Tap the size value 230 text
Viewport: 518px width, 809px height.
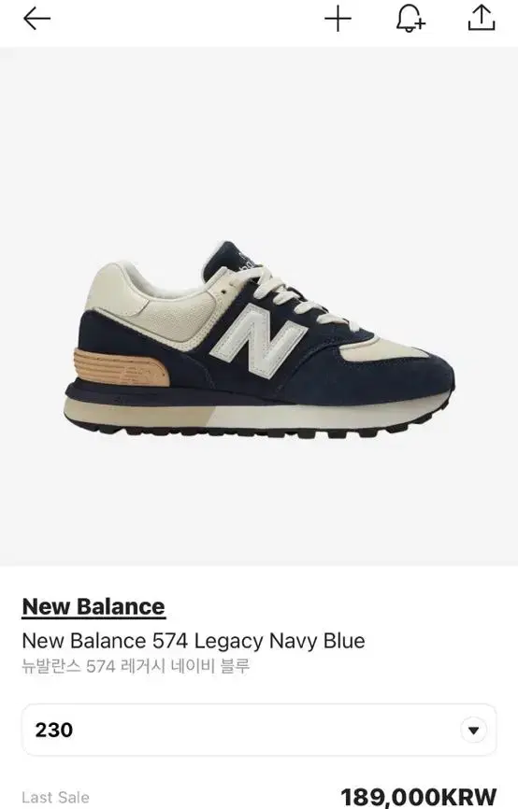(54, 730)
